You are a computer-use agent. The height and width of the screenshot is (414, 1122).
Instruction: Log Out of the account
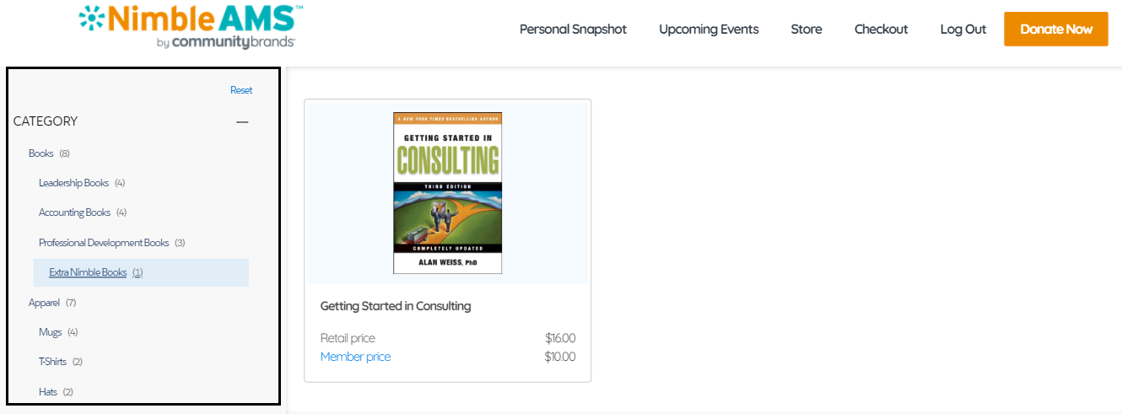click(963, 30)
